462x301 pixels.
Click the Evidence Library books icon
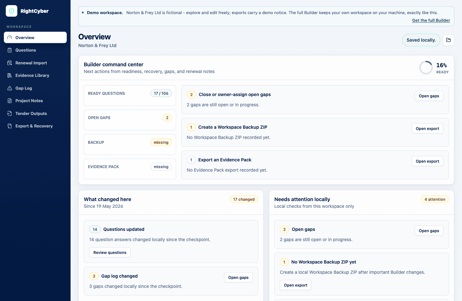[x=10, y=75]
